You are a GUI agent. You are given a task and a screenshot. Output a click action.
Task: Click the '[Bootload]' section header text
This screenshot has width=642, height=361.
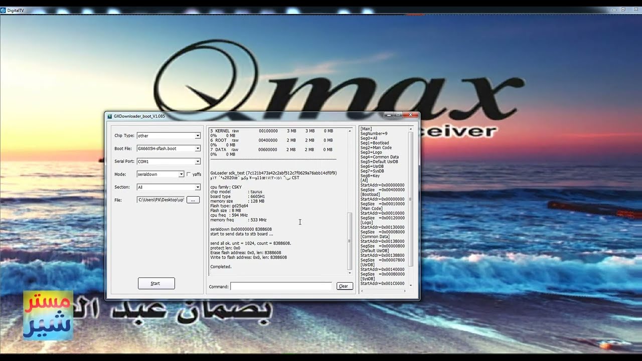point(370,195)
